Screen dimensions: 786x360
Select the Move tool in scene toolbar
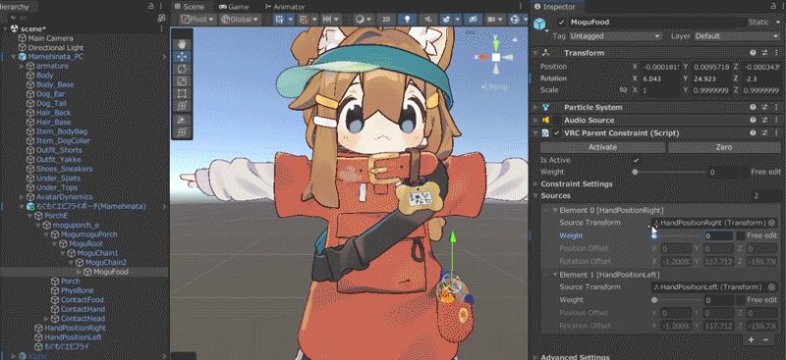[182, 56]
